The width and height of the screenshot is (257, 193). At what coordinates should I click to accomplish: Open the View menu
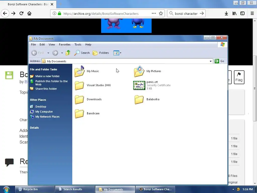coord(52,44)
